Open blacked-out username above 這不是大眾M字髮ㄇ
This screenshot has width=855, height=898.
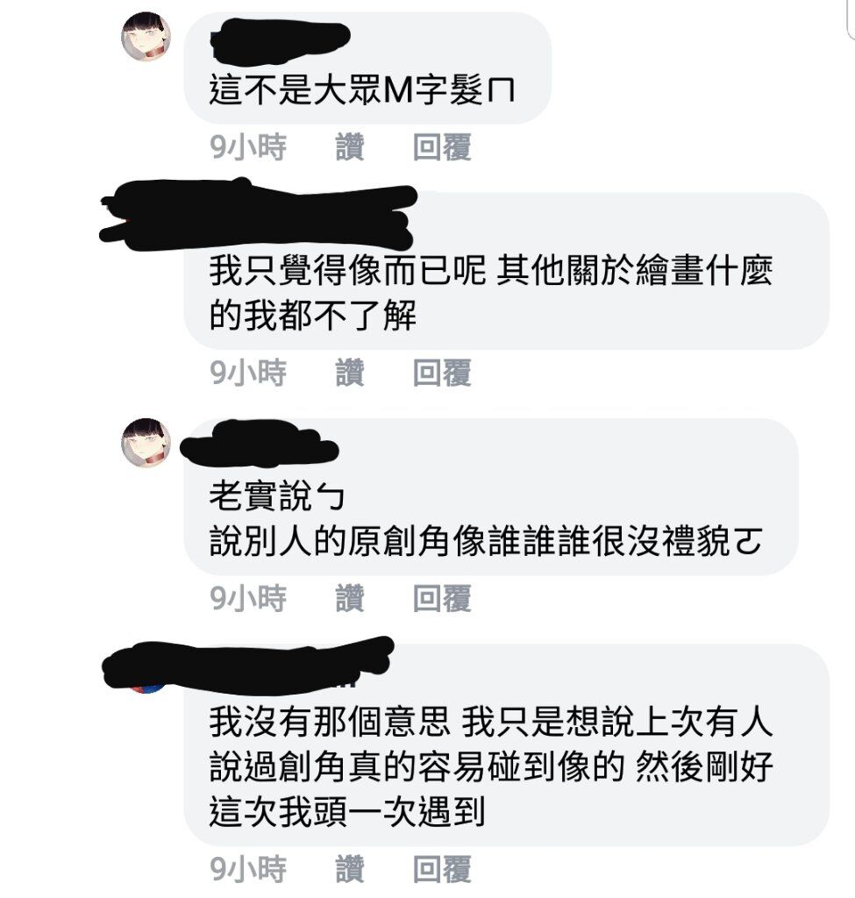point(281,40)
